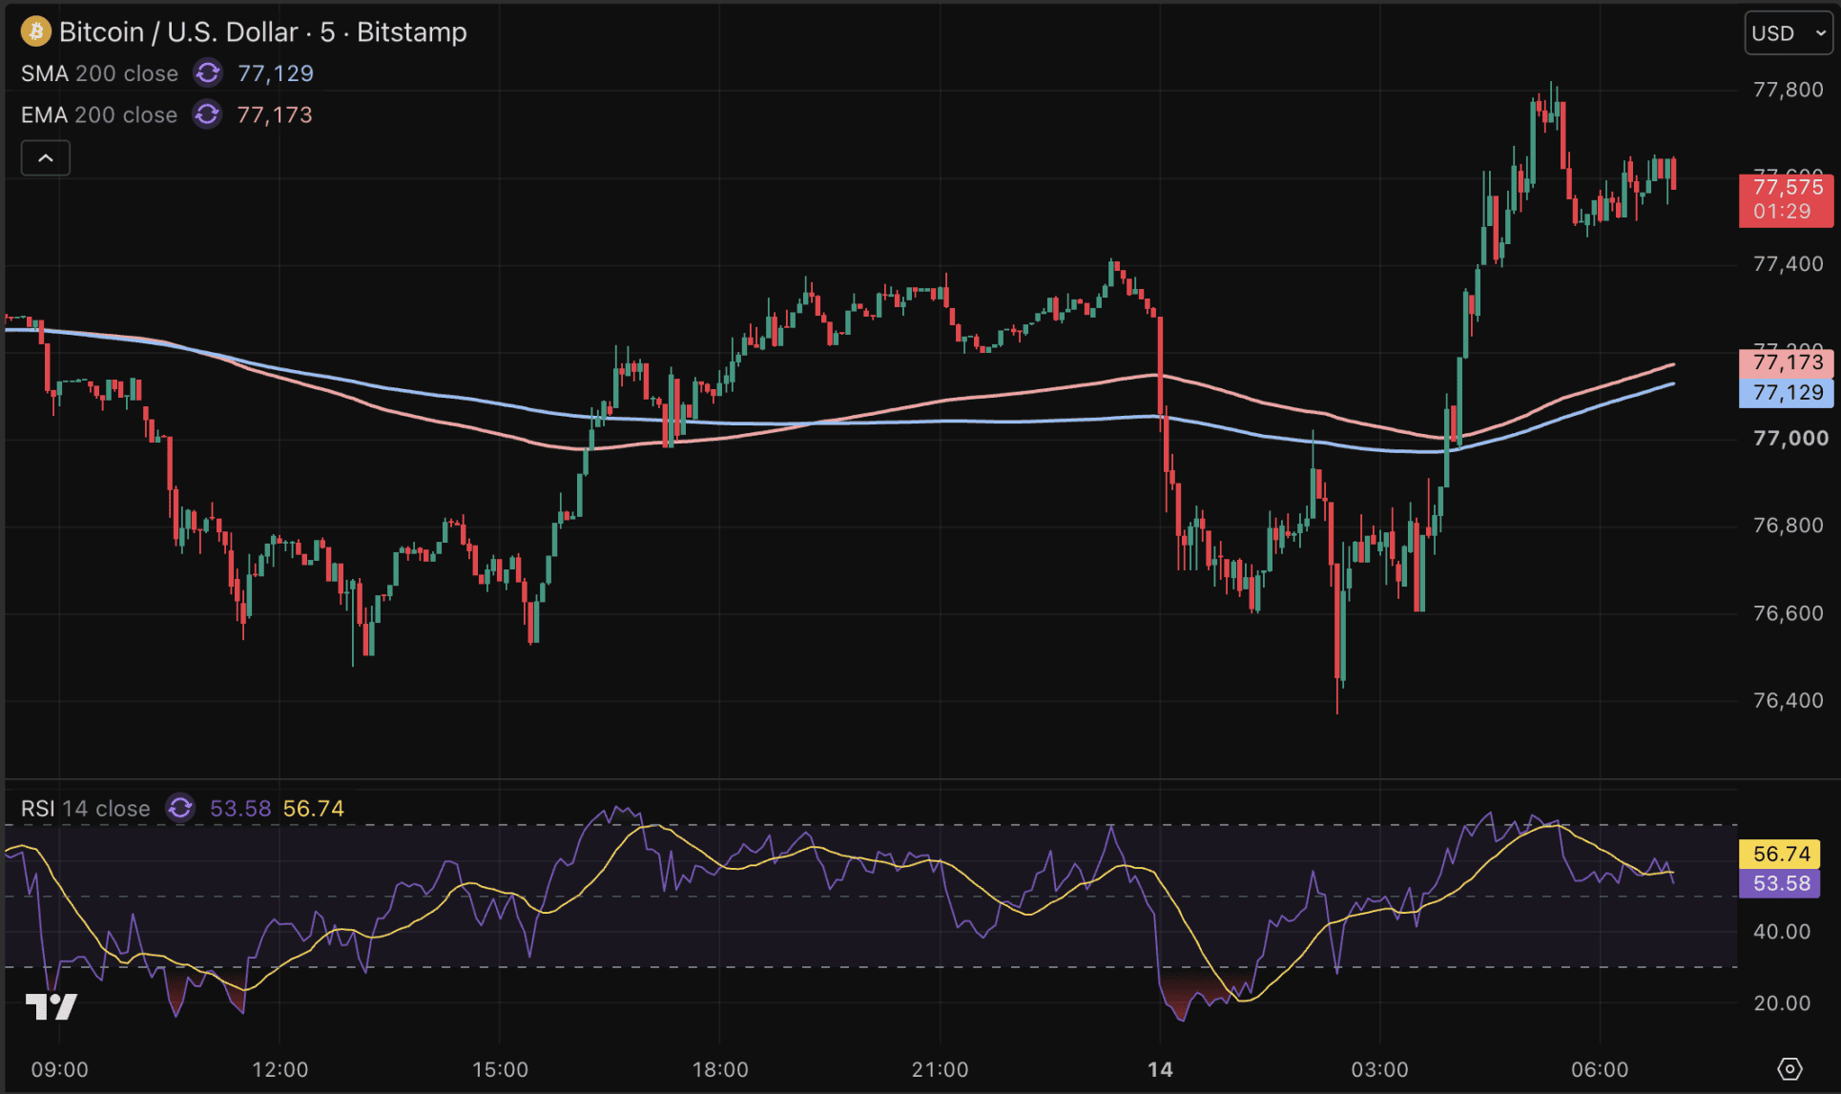Viewport: 1841px width, 1094px height.
Task: Click the 03:00 time axis label
Action: (1379, 1070)
